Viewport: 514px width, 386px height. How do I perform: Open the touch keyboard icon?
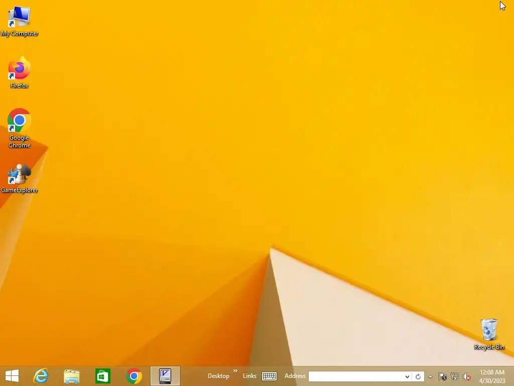(269, 376)
